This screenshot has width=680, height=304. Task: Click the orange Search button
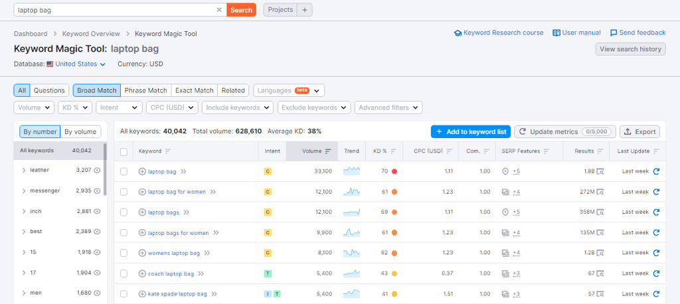pyautogui.click(x=242, y=10)
